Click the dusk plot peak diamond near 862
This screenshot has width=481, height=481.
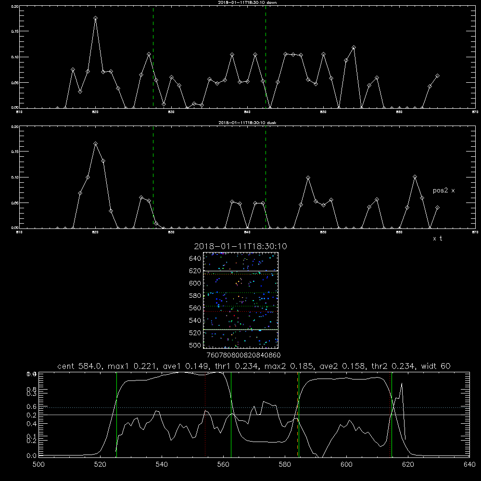415,177
